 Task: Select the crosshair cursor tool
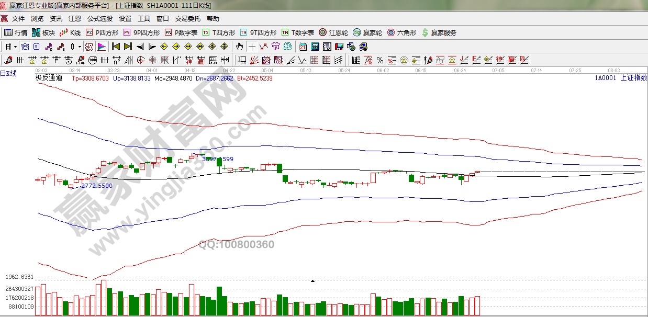(252, 47)
